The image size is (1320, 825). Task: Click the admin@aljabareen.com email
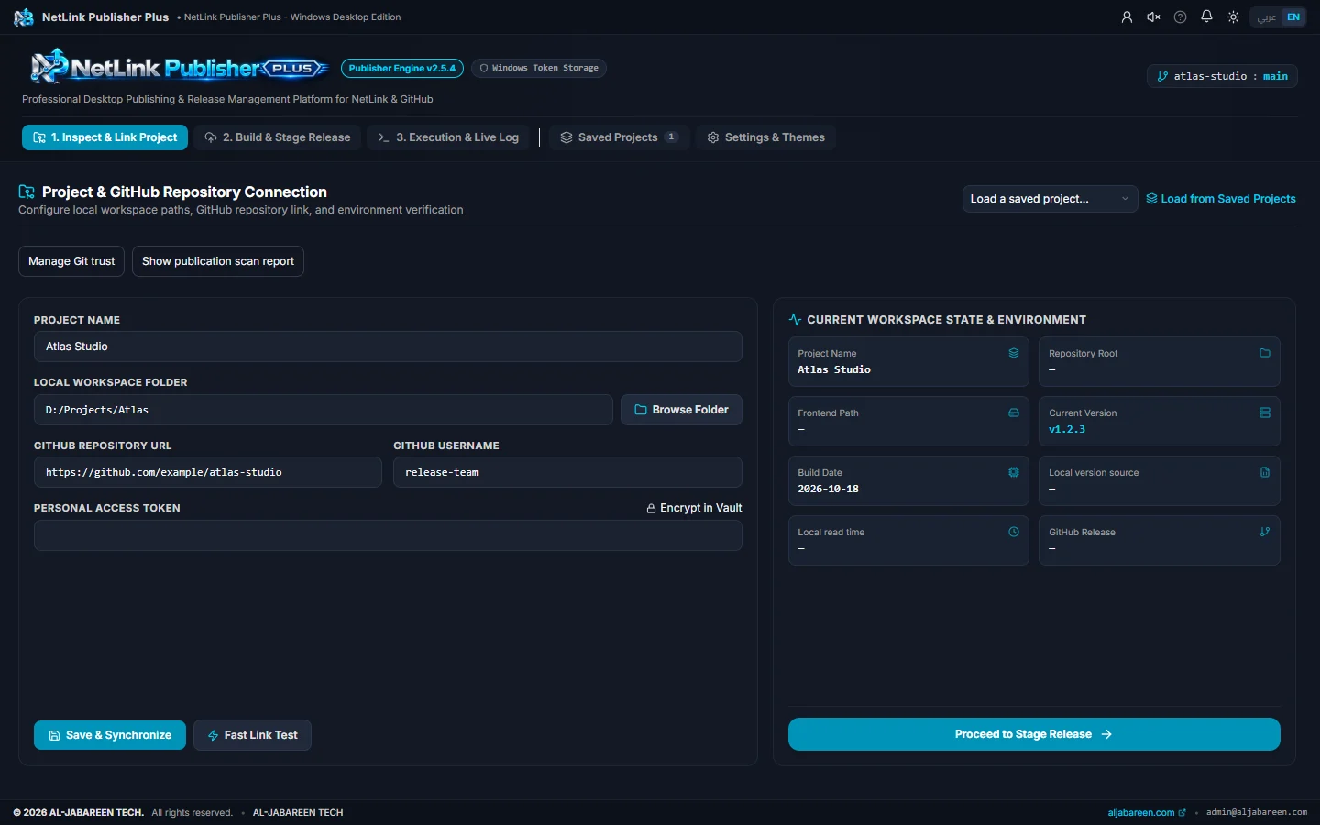(x=1257, y=812)
